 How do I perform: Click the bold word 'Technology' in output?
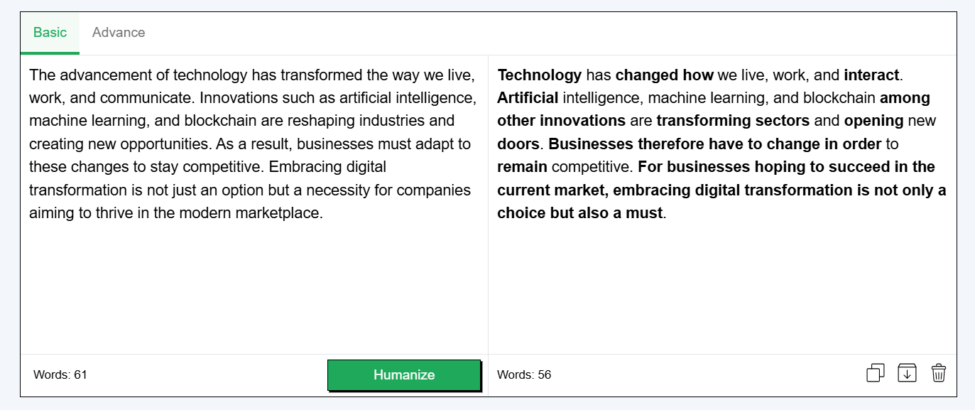coord(540,75)
